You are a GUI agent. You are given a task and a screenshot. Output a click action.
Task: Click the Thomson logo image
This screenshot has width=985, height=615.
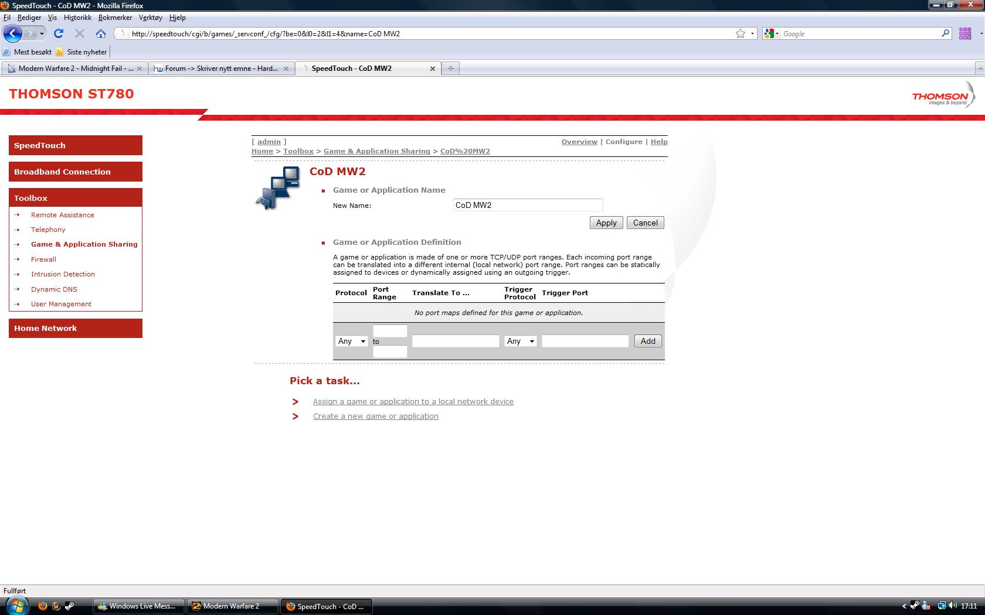point(943,96)
